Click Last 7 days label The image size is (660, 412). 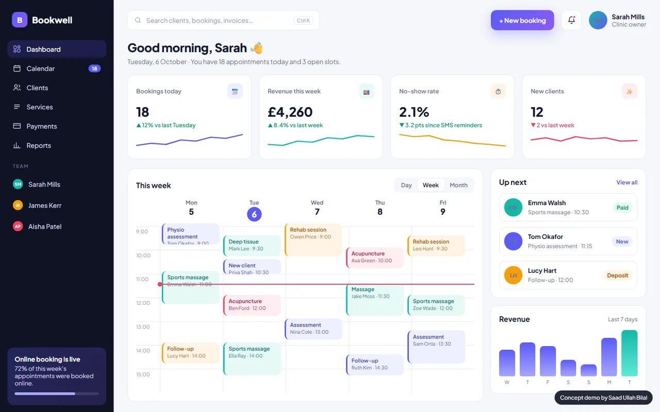(622, 319)
